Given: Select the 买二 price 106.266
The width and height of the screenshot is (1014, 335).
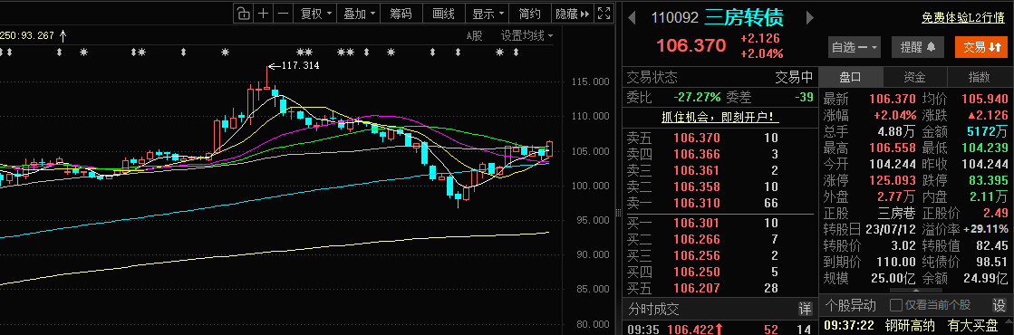Looking at the screenshot, I should (697, 239).
